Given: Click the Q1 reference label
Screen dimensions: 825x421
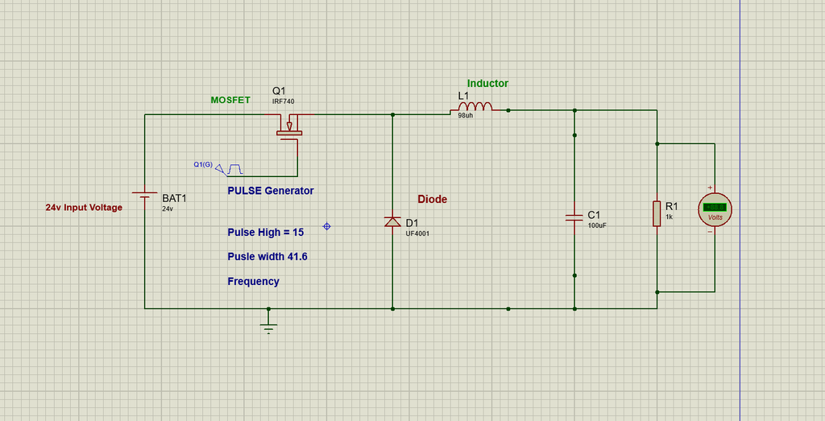Looking at the screenshot, I should (x=279, y=90).
